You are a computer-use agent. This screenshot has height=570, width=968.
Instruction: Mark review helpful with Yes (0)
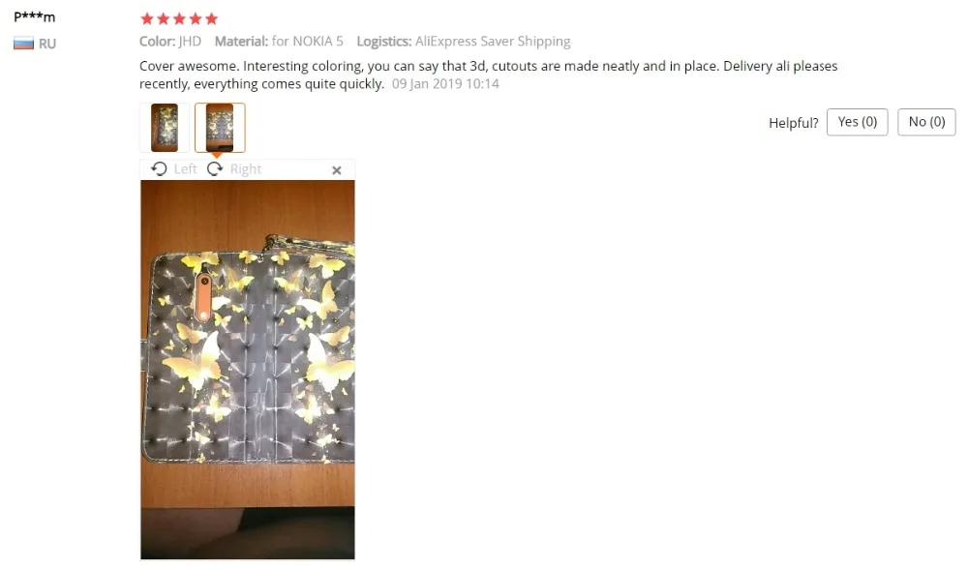(x=857, y=122)
